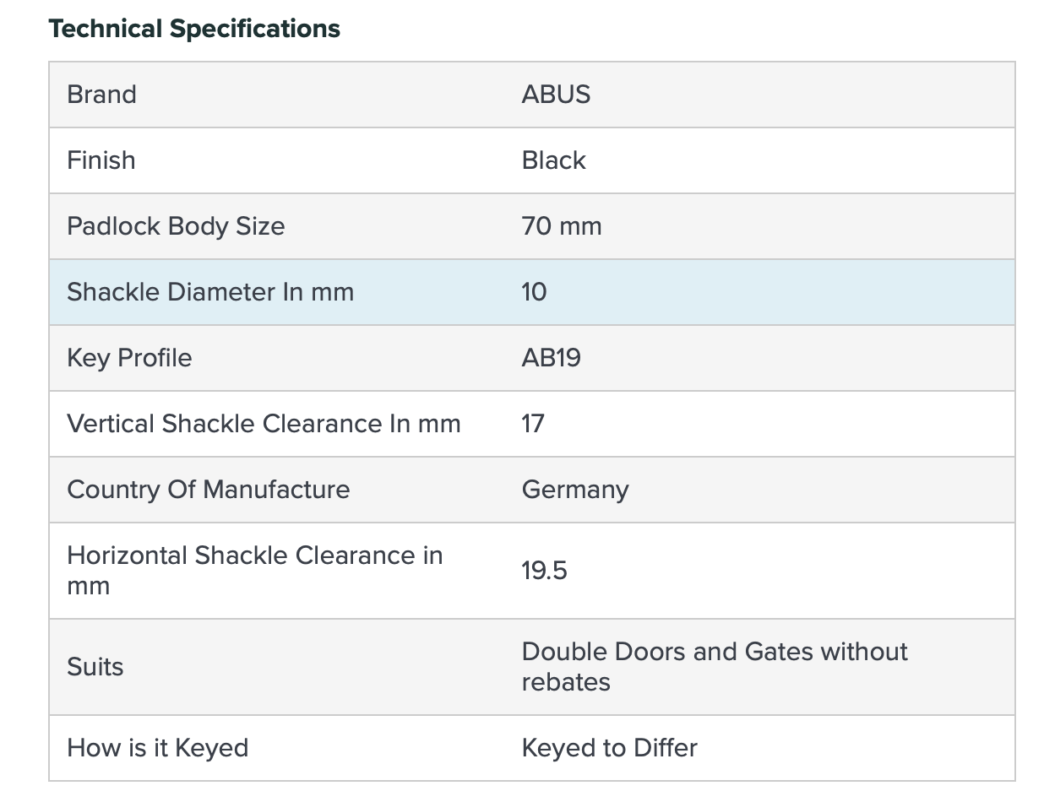Click the Padlock Body Size label
The image size is (1044, 802).
coord(176,225)
